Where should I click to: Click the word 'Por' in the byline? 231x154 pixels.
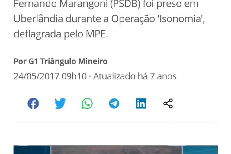20,61
